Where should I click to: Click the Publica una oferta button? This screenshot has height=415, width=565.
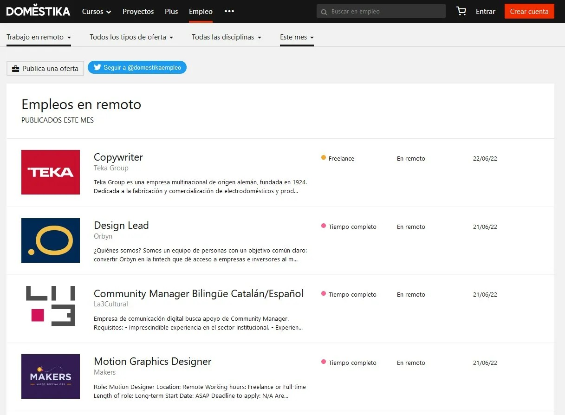click(45, 69)
